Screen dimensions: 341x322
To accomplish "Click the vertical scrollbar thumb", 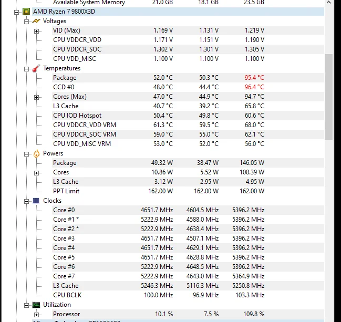I will (x=328, y=97).
